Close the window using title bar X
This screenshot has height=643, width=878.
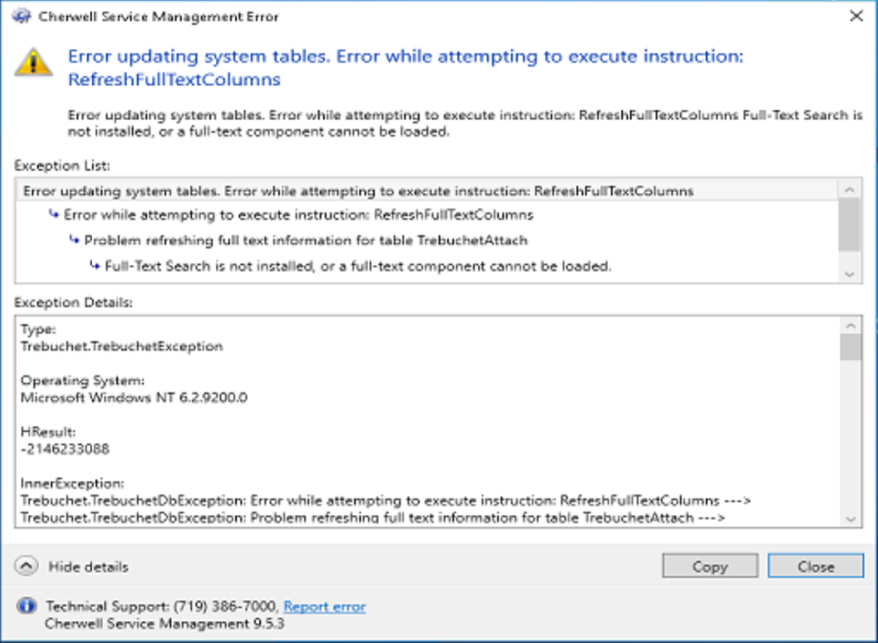click(x=856, y=16)
